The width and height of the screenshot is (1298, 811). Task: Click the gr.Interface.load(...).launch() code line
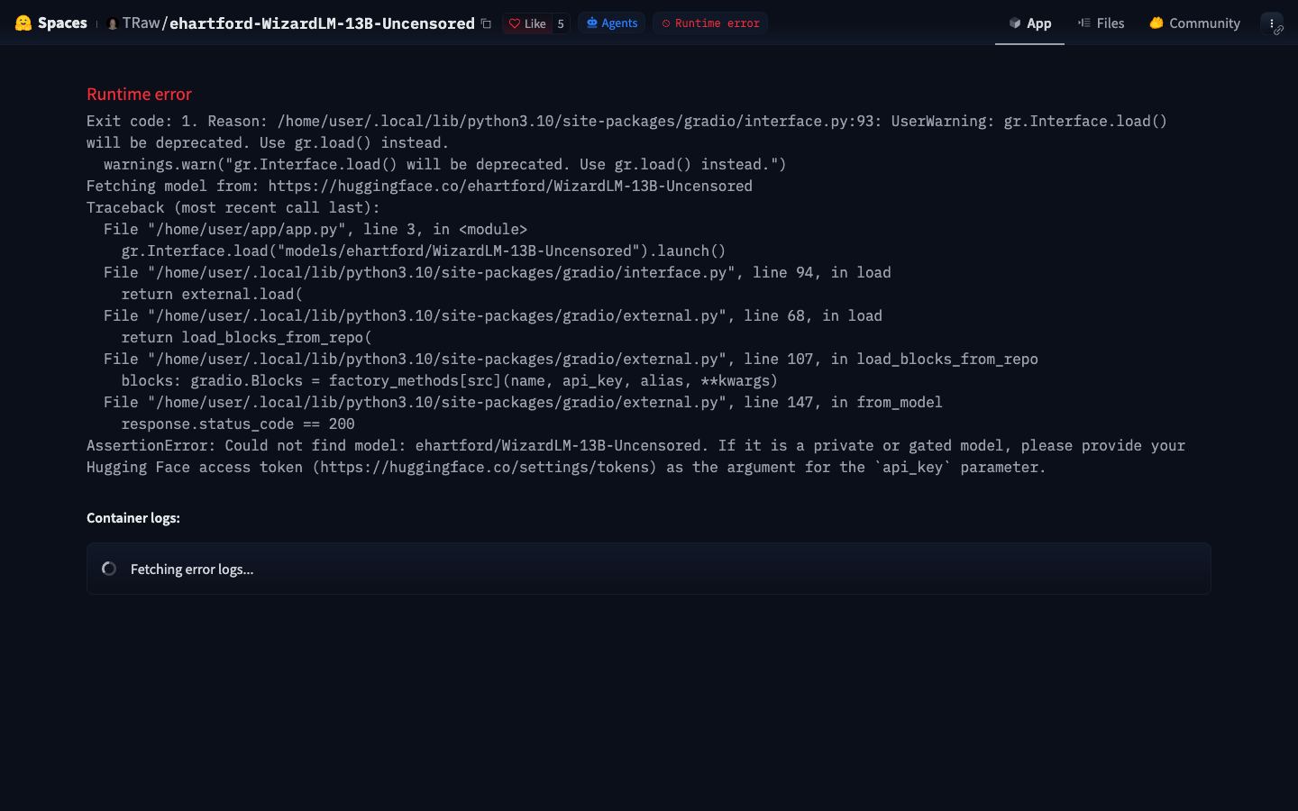click(x=424, y=251)
